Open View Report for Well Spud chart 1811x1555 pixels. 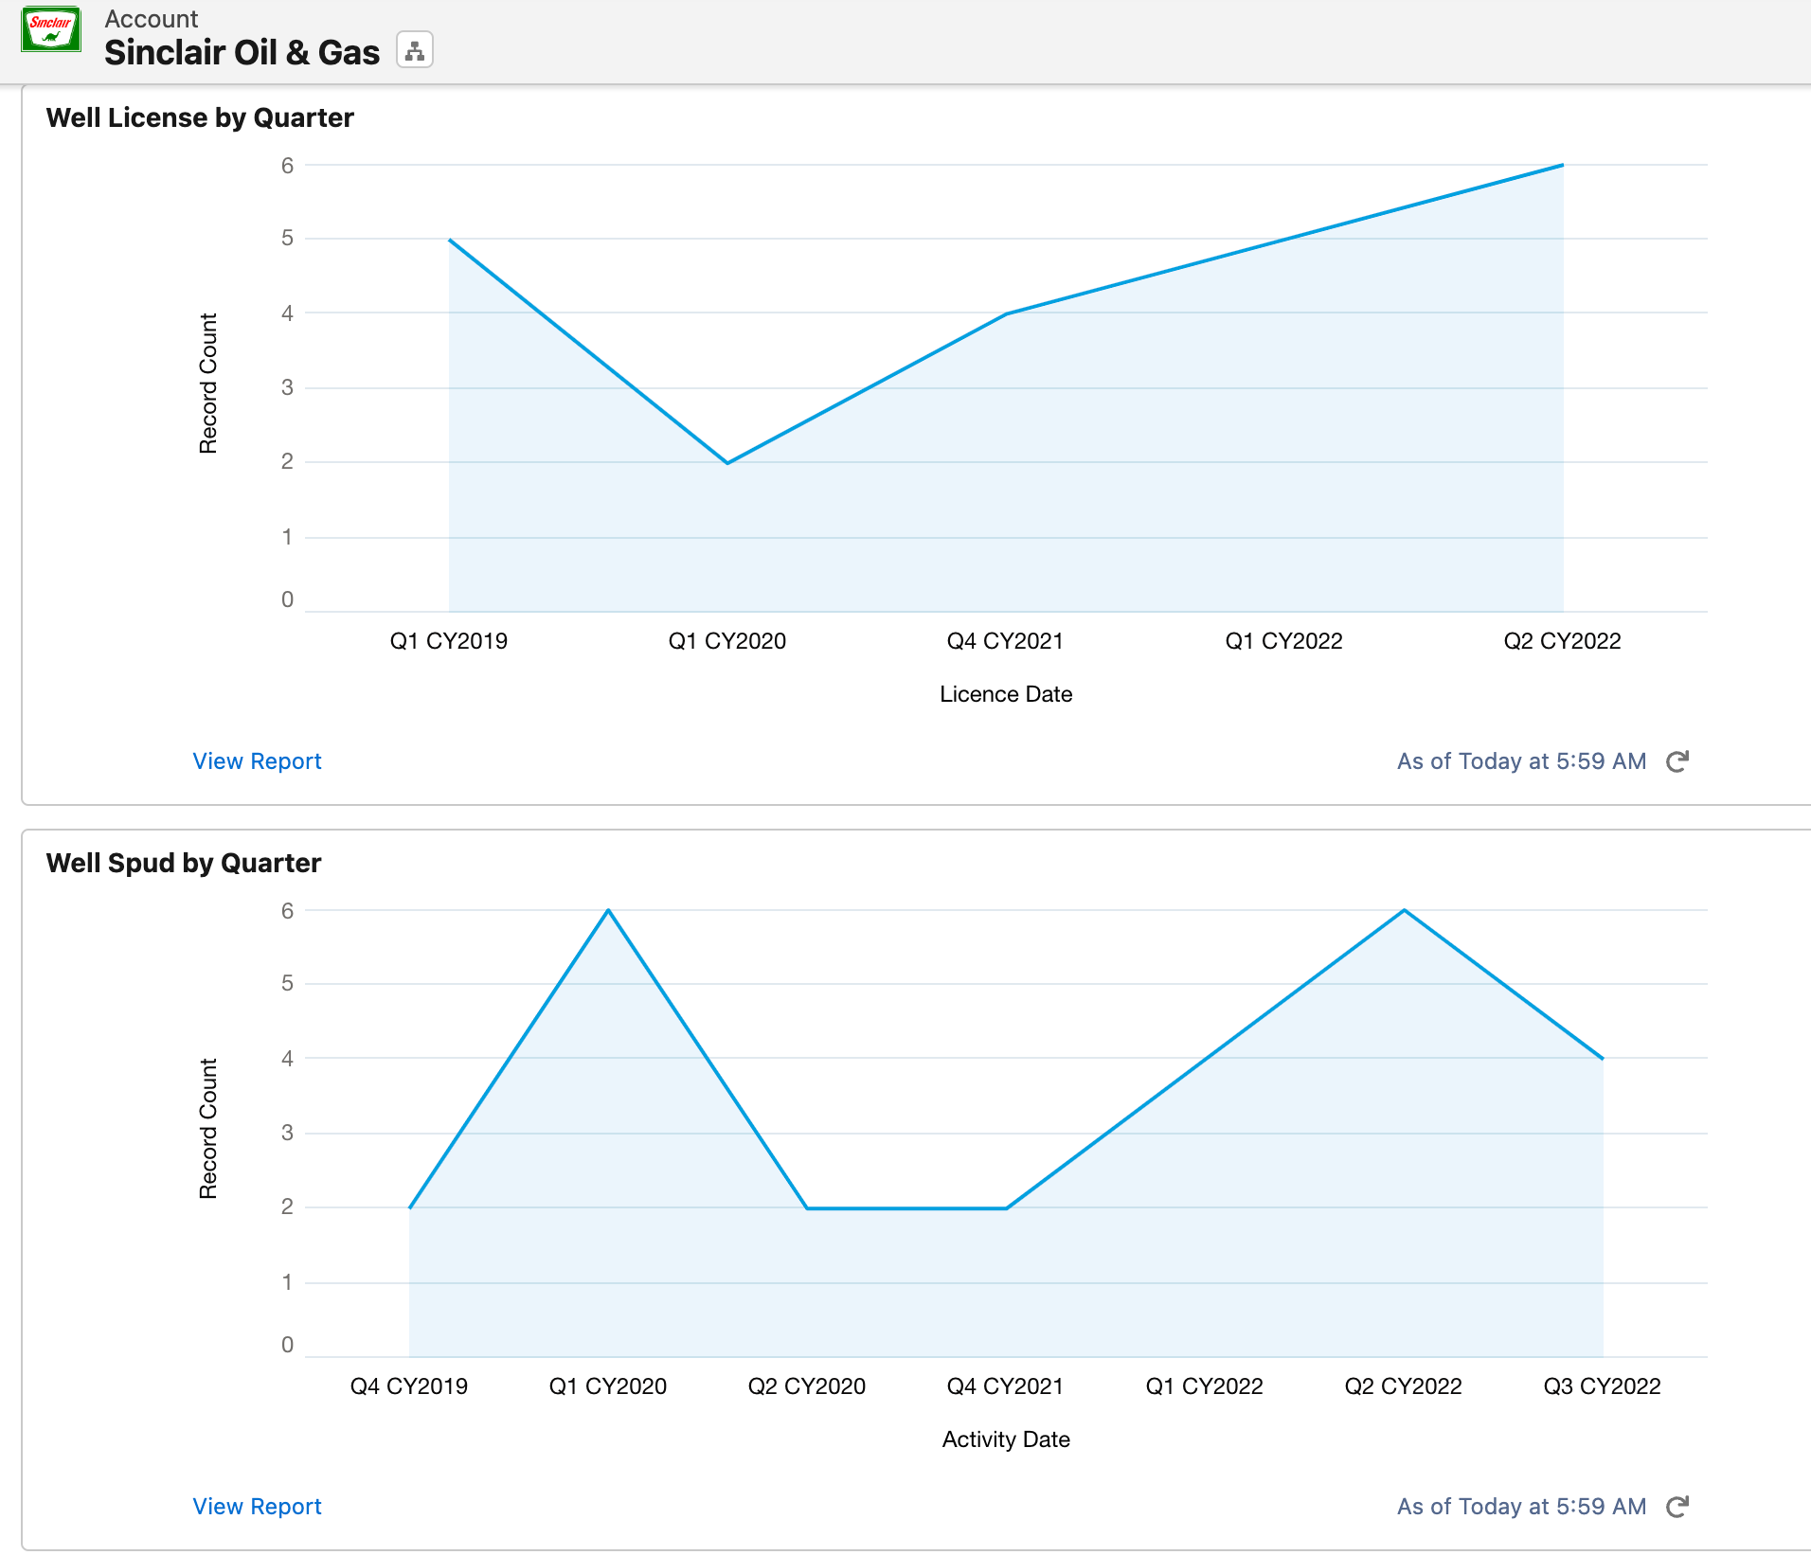pos(257,1507)
